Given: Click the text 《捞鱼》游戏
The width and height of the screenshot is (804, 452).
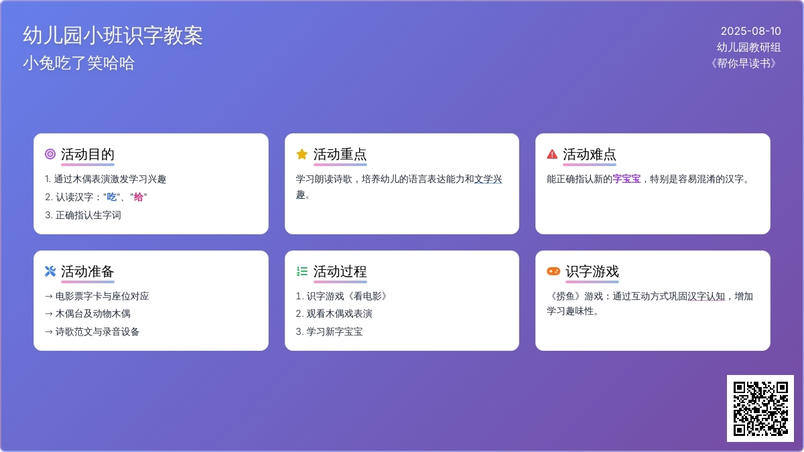Looking at the screenshot, I should click(575, 296).
